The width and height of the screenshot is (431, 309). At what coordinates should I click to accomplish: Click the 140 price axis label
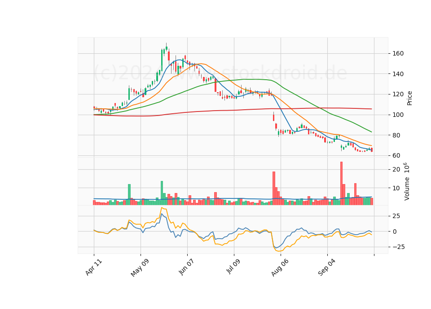point(398,74)
